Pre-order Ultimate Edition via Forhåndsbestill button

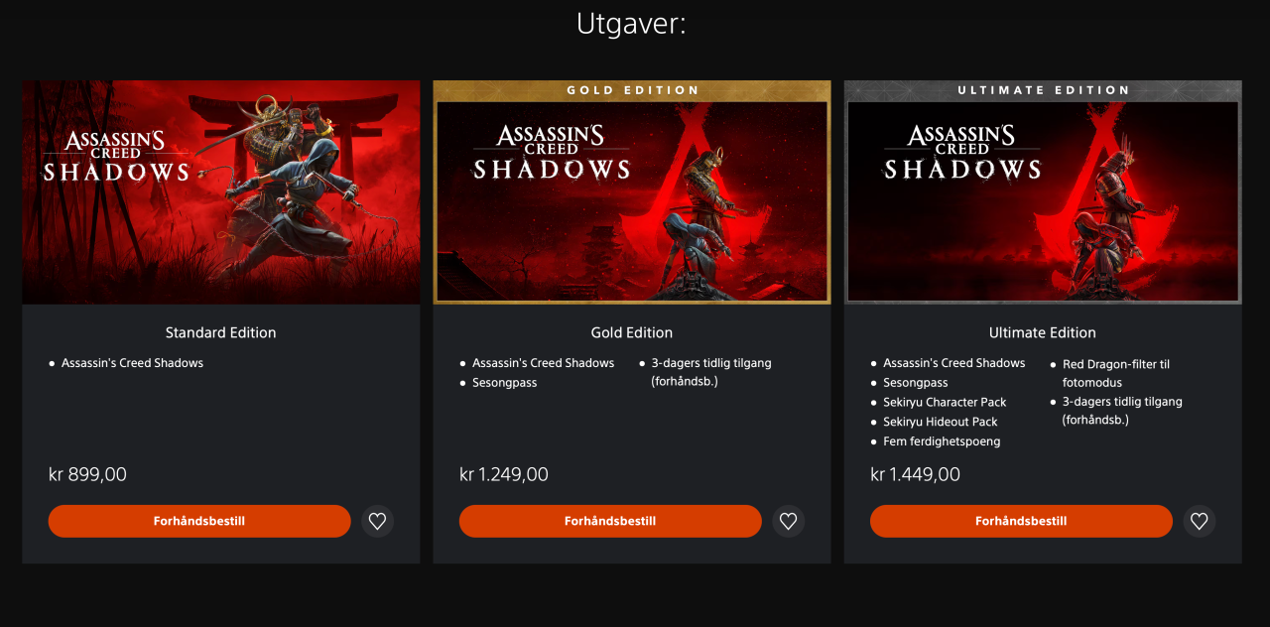(1021, 521)
